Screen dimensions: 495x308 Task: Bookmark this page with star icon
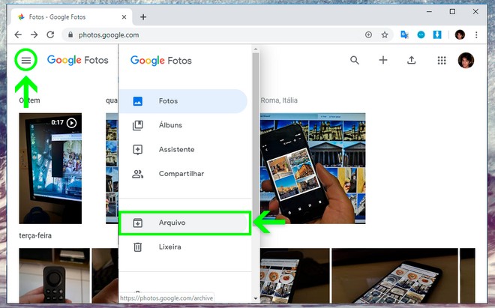click(385, 34)
